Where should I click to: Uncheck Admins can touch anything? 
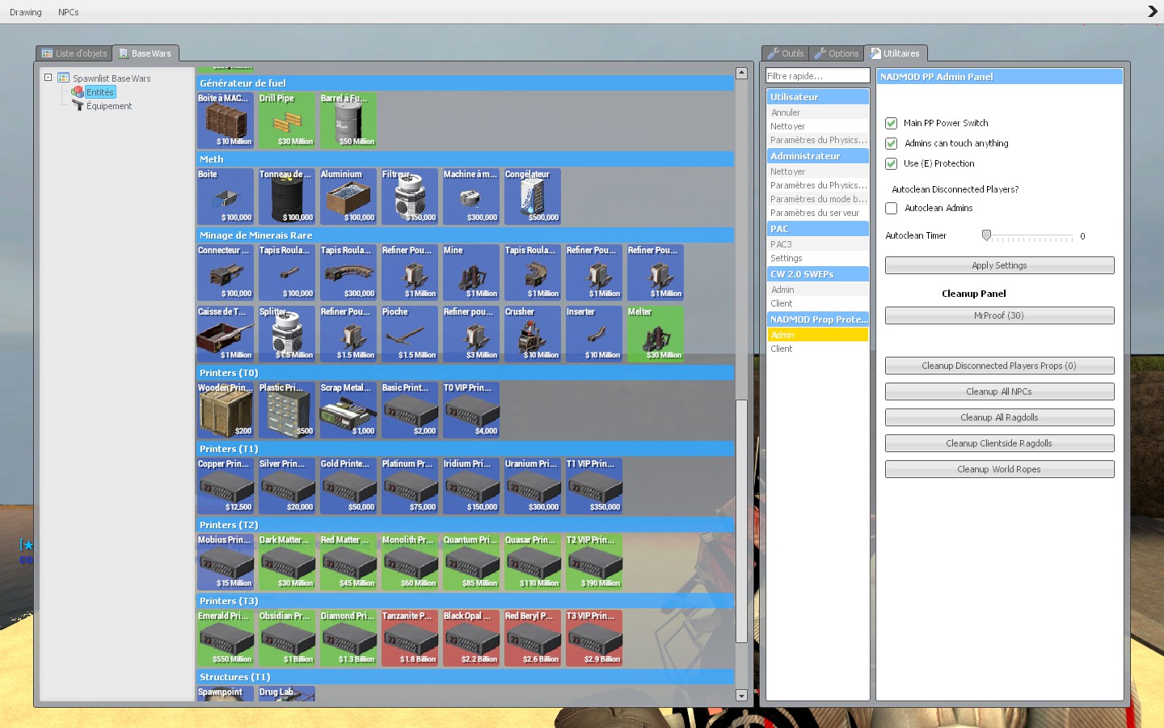[x=891, y=143]
